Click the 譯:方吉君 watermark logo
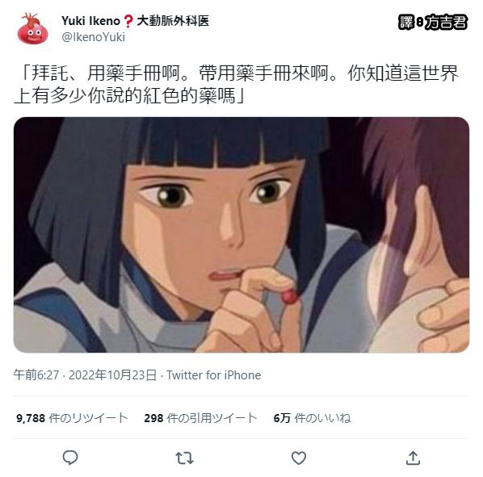 pyautogui.click(x=433, y=22)
